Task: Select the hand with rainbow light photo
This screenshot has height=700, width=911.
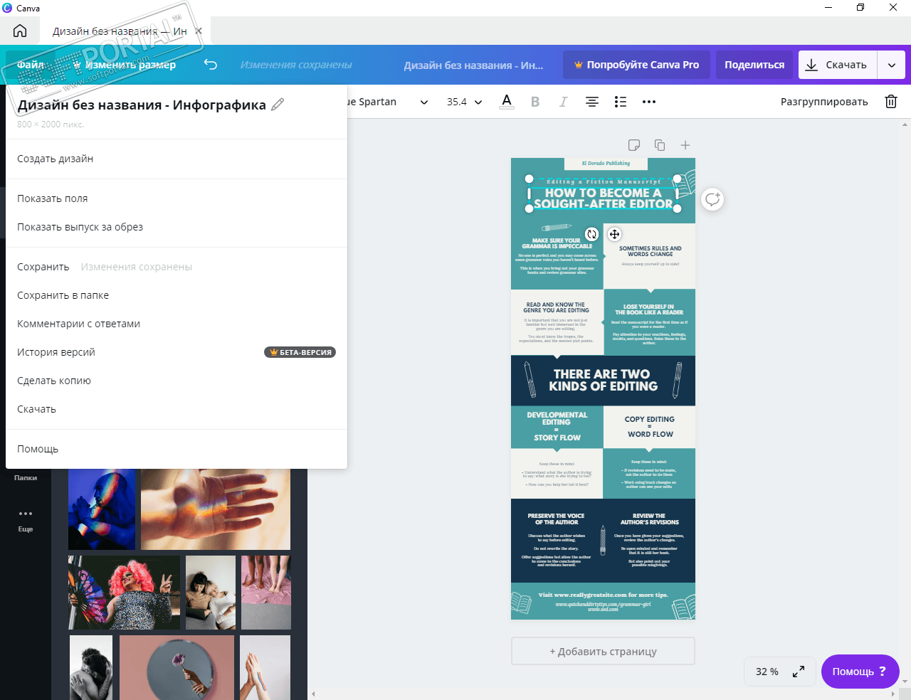Action: (x=216, y=509)
